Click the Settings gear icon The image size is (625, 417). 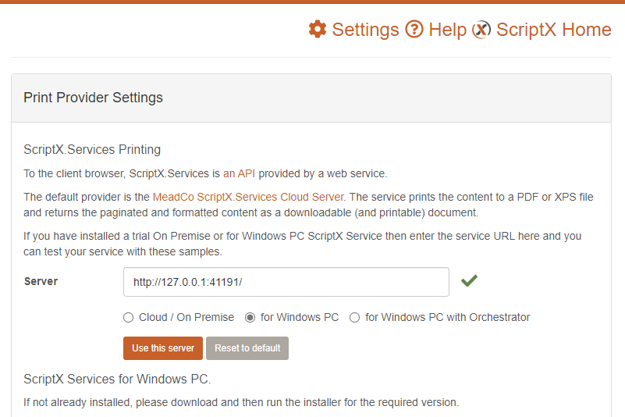pos(318,29)
